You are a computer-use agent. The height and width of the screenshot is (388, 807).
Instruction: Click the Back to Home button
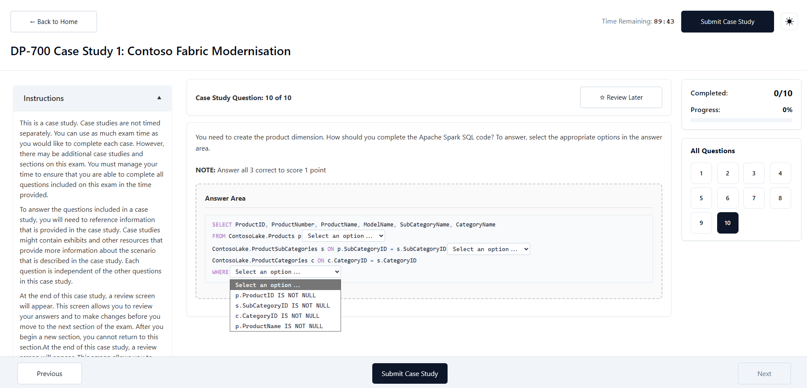coord(53,21)
